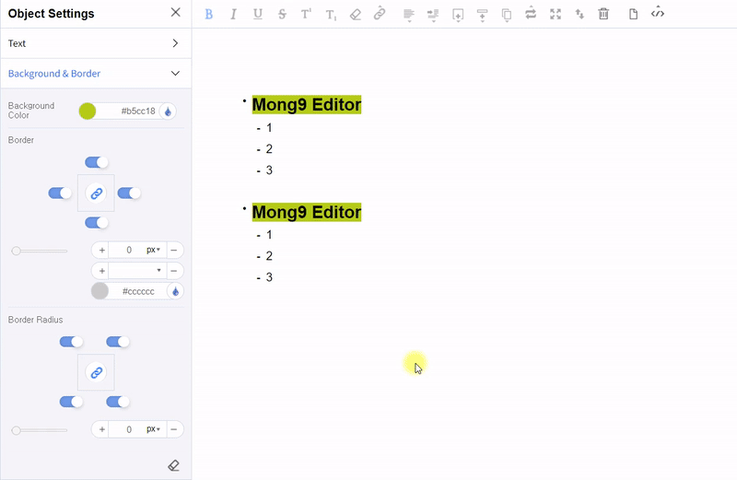Toggle the left border switch
The image size is (737, 480).
point(60,193)
